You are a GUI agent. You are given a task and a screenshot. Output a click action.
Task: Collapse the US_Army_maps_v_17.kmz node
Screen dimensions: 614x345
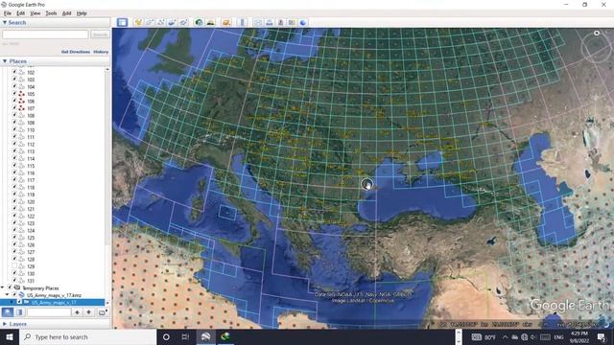[x=7, y=295]
